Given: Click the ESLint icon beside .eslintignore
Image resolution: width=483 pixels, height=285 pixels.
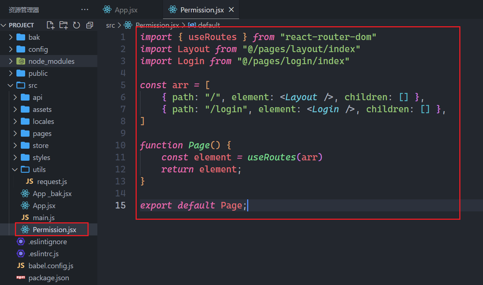Looking at the screenshot, I should [21, 242].
